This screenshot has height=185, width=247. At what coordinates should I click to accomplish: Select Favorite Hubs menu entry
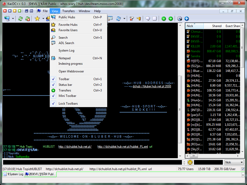[x=78, y=24]
